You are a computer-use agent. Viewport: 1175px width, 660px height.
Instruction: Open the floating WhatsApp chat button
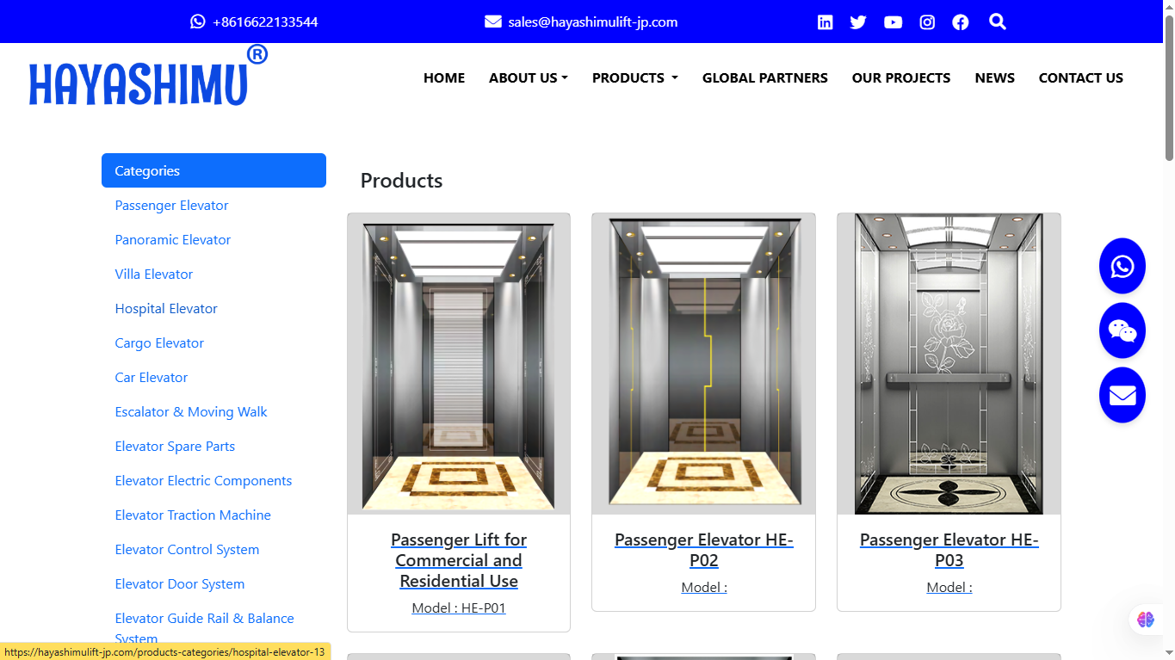click(1122, 266)
